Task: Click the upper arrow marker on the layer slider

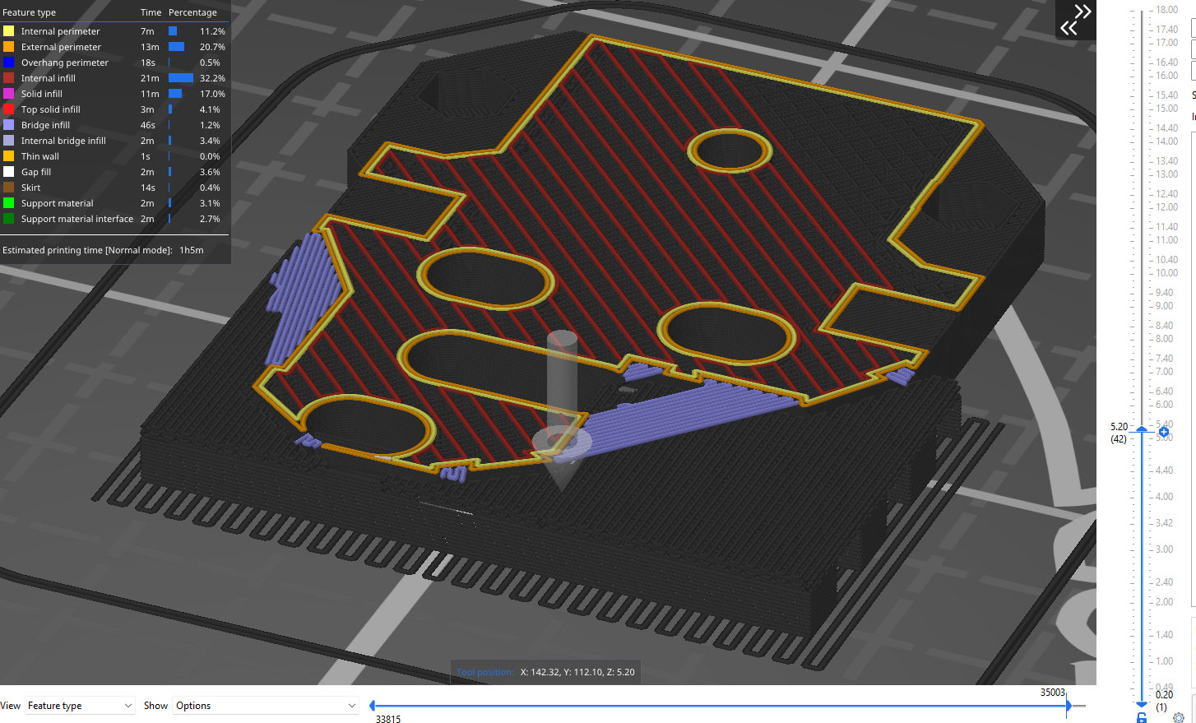Action: tap(1141, 427)
